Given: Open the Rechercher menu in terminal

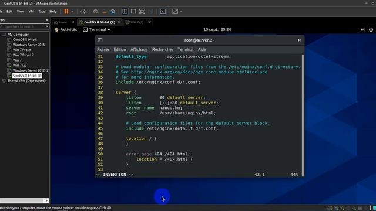Looking at the screenshot, I should (x=163, y=49).
